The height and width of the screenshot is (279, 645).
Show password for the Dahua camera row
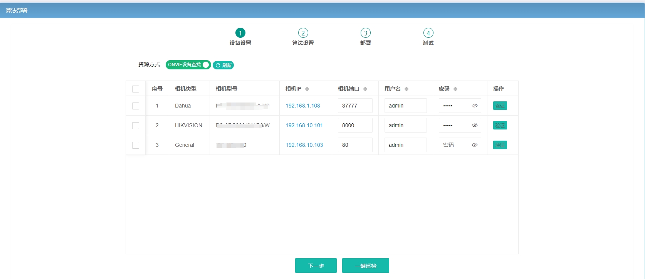tap(474, 106)
